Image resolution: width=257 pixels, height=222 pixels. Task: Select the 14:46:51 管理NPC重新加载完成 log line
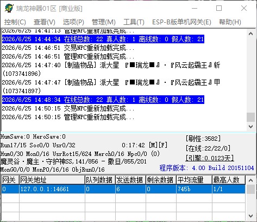pos(68,56)
